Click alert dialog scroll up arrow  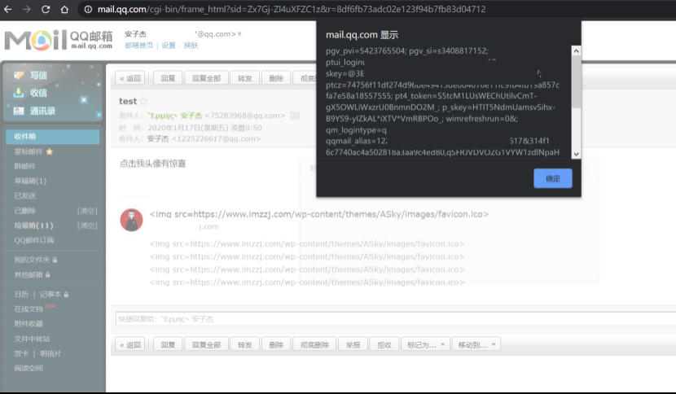576,50
